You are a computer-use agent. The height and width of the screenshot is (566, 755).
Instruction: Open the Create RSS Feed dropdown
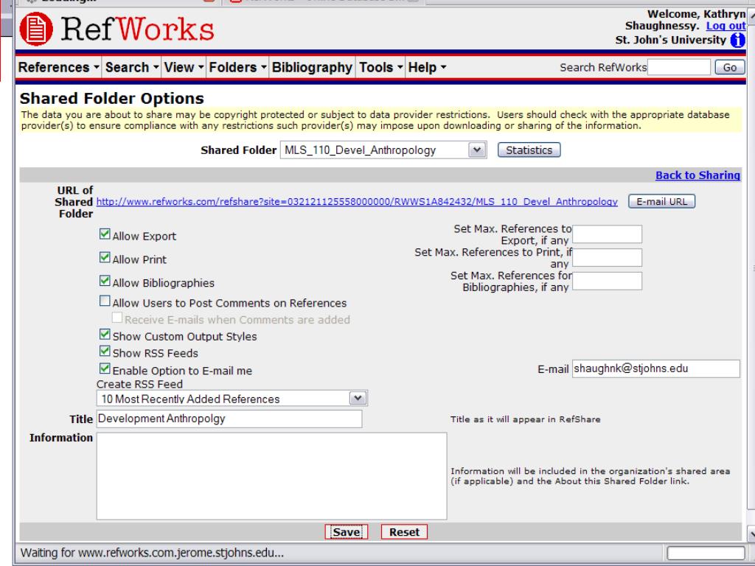pos(232,399)
